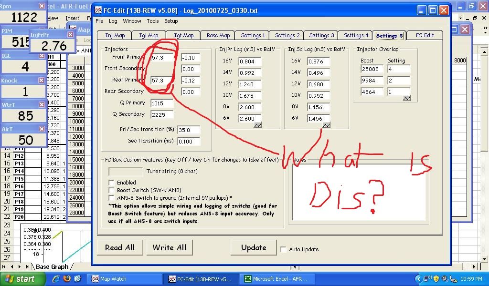The width and height of the screenshot is (489, 286).
Task: Close the Rpm watch panel
Action: click(42, 6)
